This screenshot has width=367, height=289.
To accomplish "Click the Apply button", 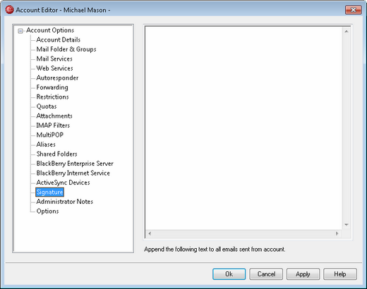I will [303, 274].
